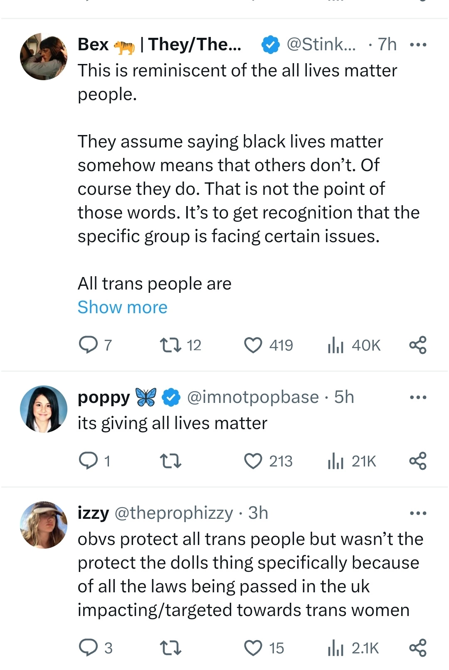The width and height of the screenshot is (449, 670).
Task: Like poppy's tweet with 213 likes
Action: click(253, 461)
